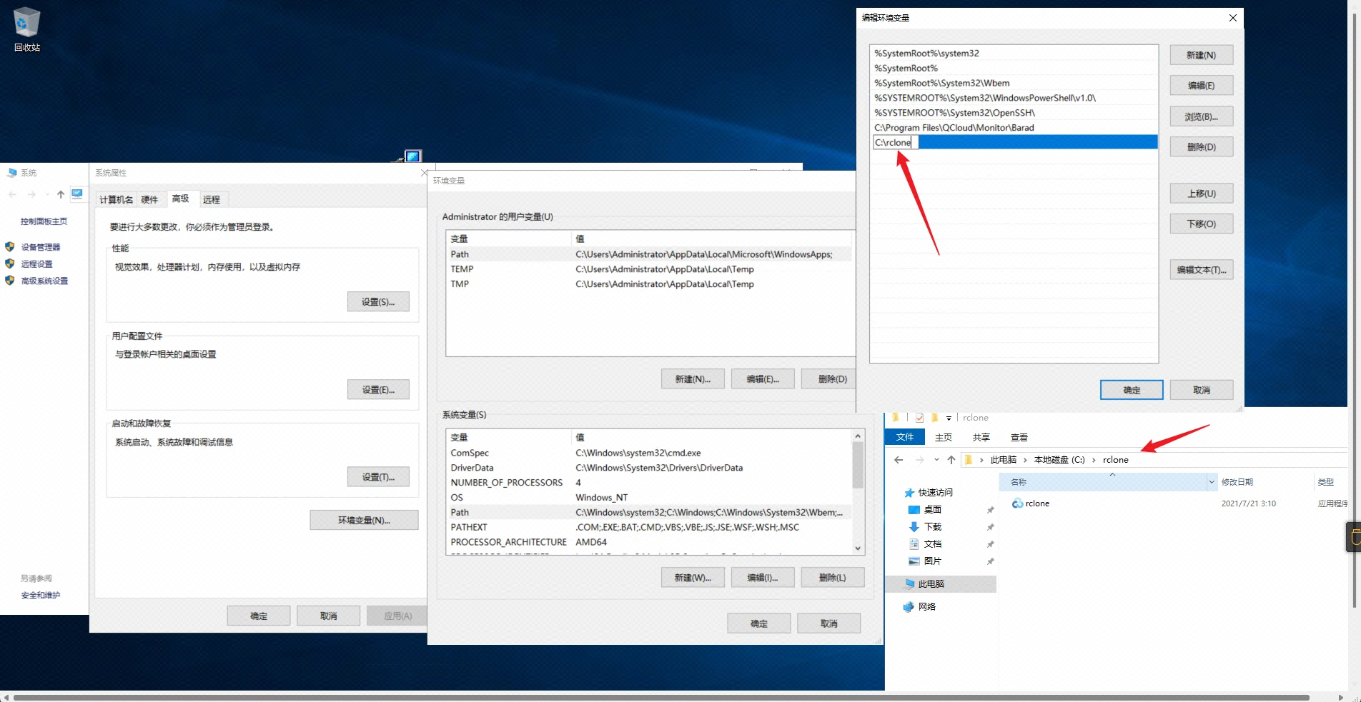The height and width of the screenshot is (702, 1361).
Task: Open the Home ribbon tab in Explorer
Action: tap(944, 438)
